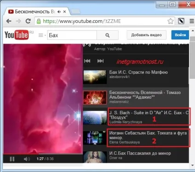Click the Добавить видео button
The width and height of the screenshot is (195, 172).
point(146,35)
